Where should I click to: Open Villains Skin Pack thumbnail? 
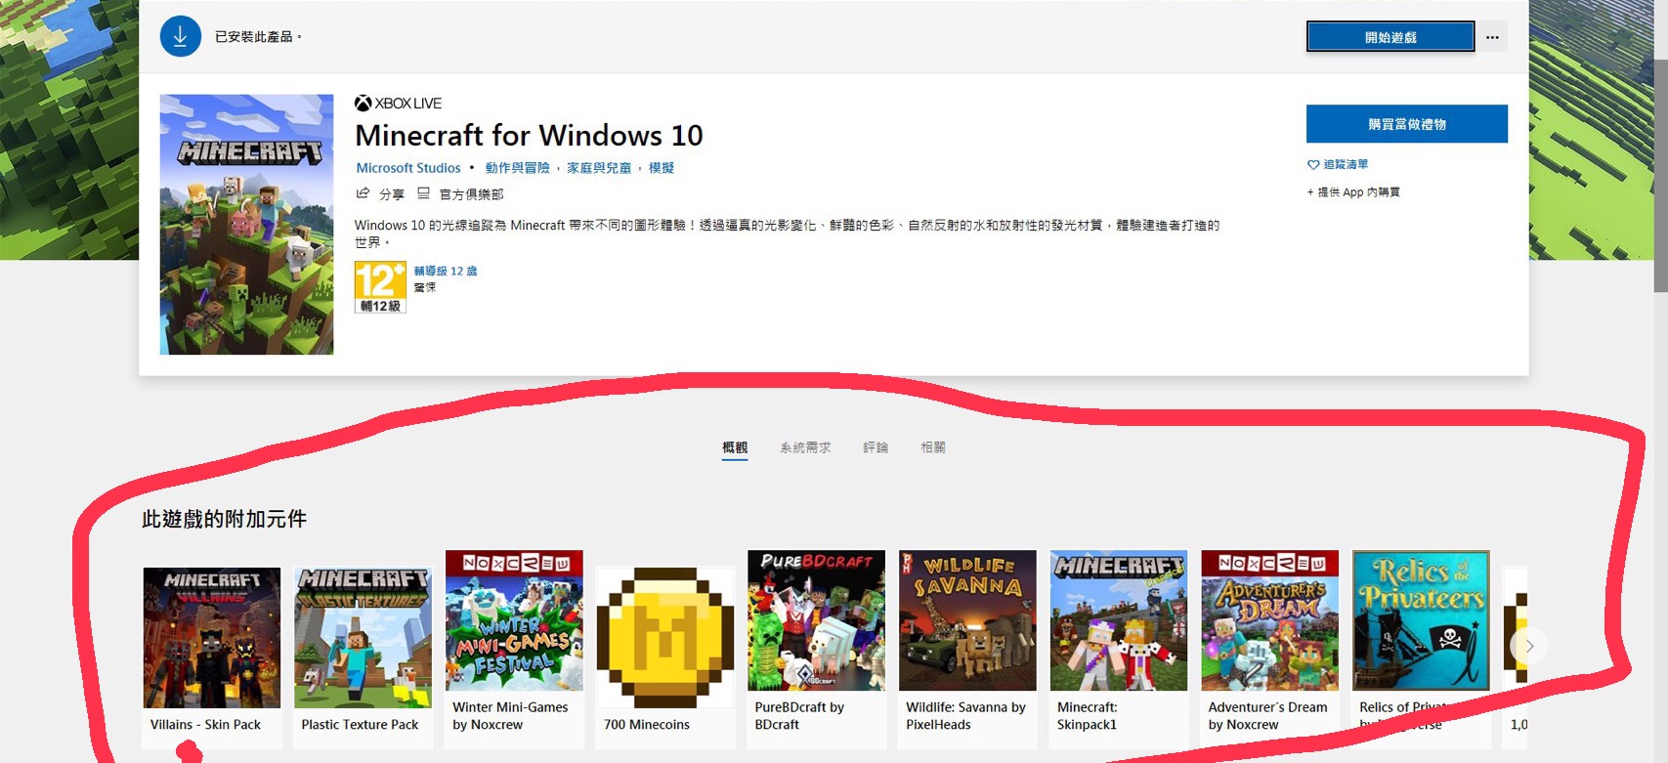tap(211, 637)
